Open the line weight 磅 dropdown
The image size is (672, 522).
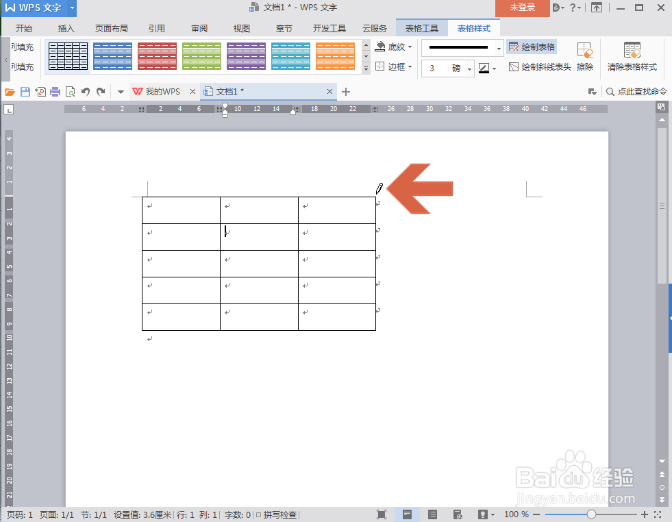470,69
